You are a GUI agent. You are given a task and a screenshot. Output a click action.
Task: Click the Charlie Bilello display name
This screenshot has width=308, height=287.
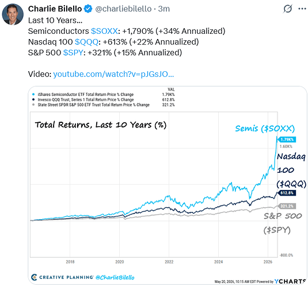(x=55, y=9)
